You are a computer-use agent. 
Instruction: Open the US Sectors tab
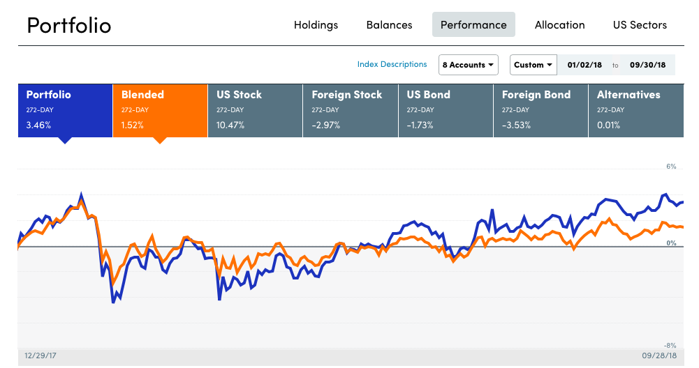pyautogui.click(x=640, y=25)
